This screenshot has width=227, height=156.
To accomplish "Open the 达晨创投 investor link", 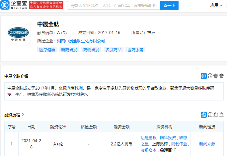I will pos(149,138).
